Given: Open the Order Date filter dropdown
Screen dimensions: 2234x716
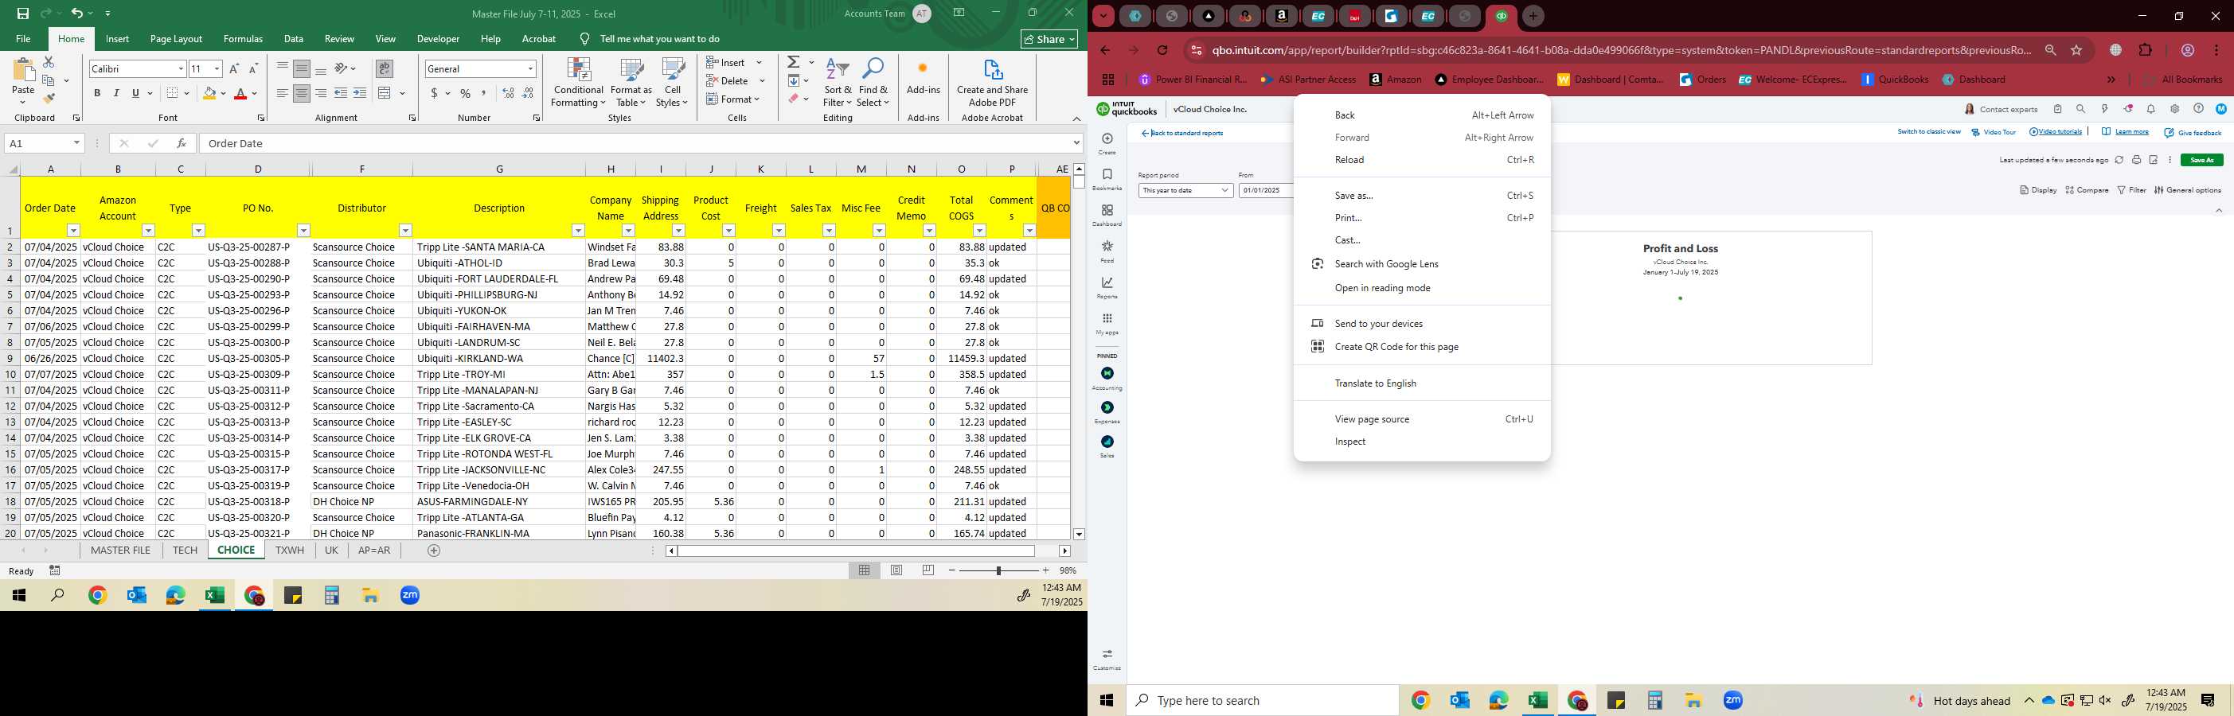Looking at the screenshot, I should (74, 231).
